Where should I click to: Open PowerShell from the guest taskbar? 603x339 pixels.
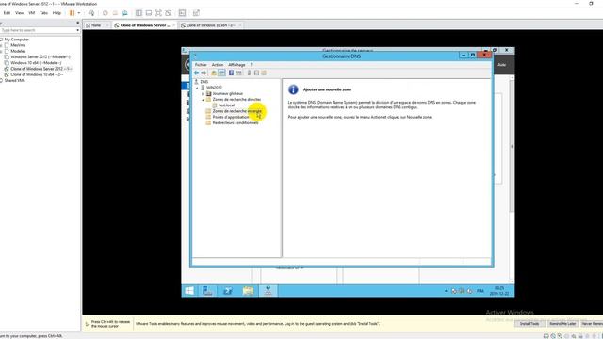[228, 291]
